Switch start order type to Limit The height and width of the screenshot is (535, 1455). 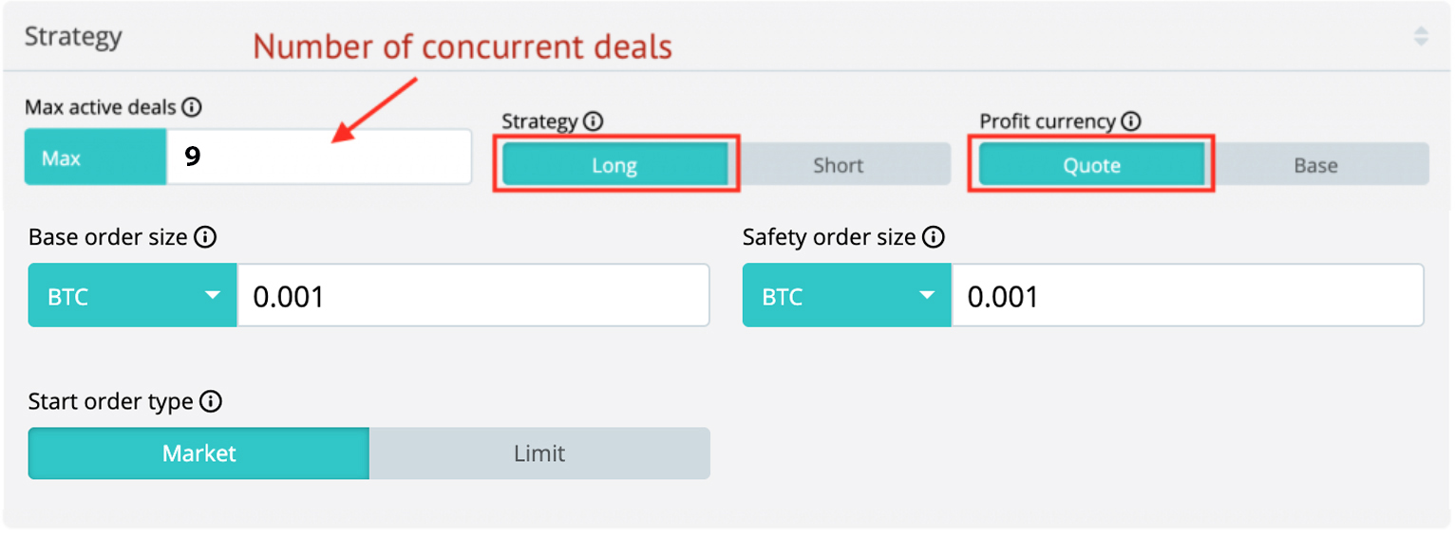(x=539, y=453)
